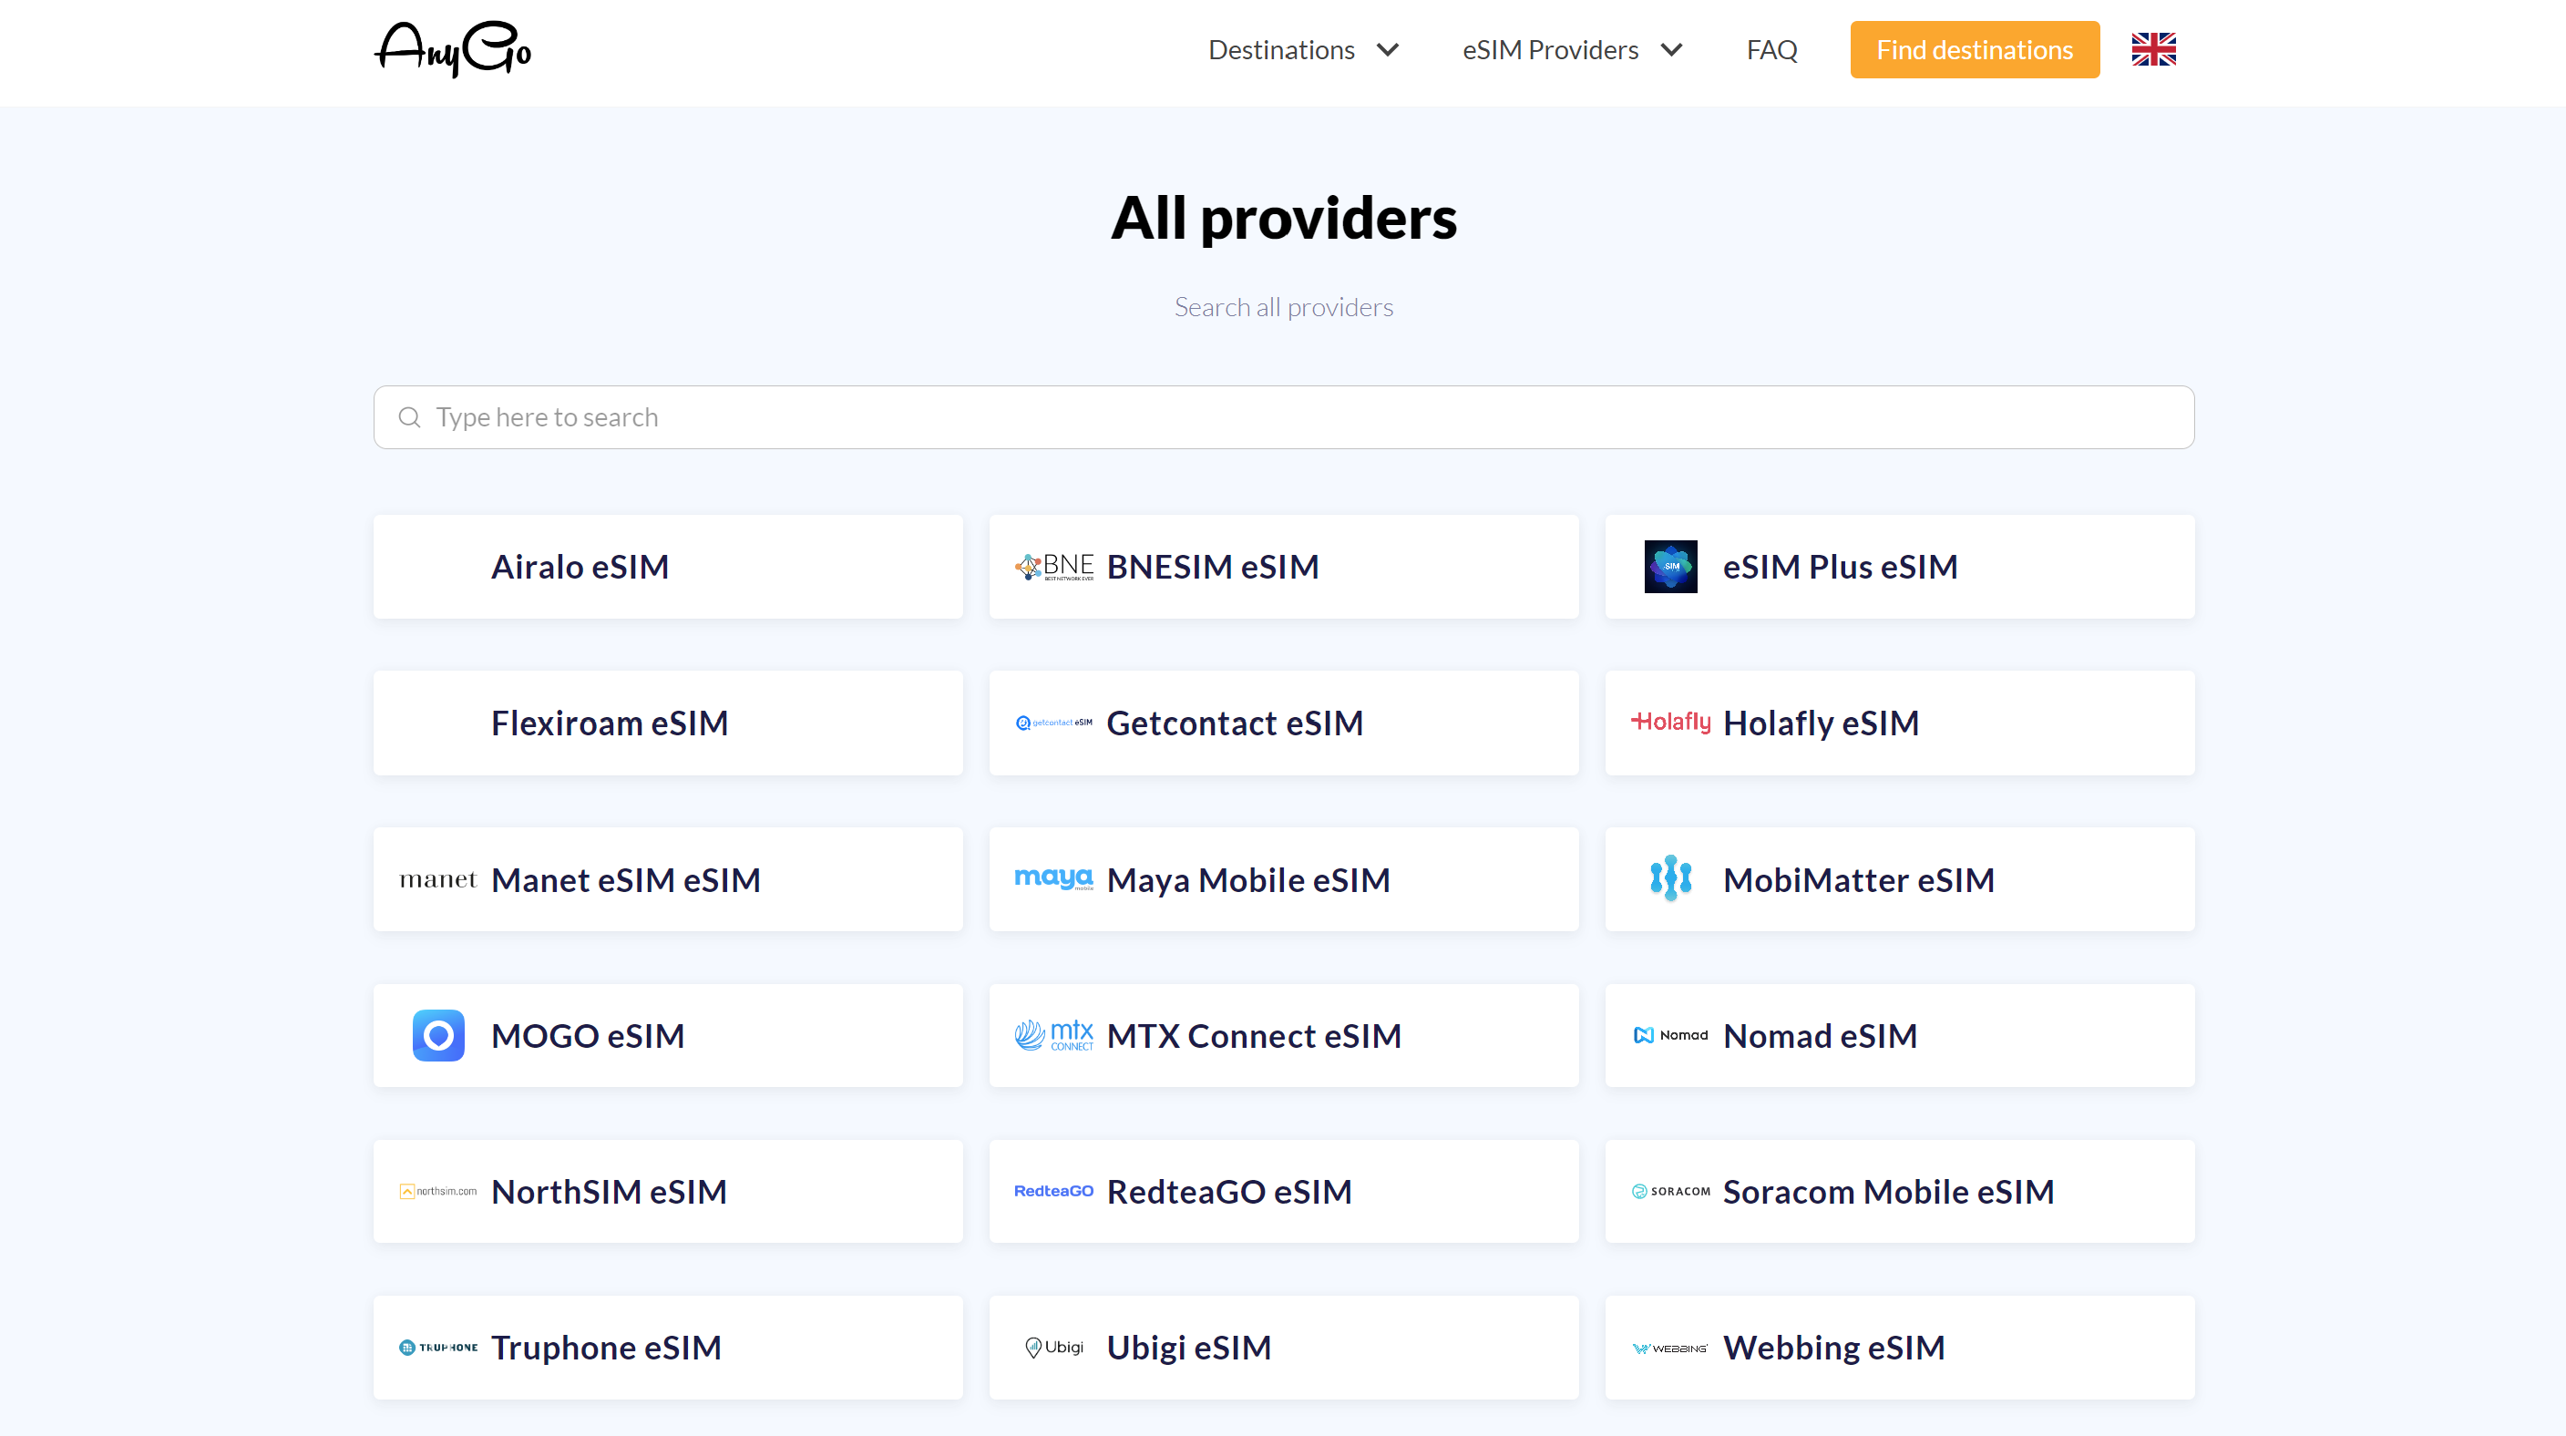The height and width of the screenshot is (1436, 2566).
Task: Expand the eSIM Providers dropdown chevron
Action: [x=1671, y=50]
